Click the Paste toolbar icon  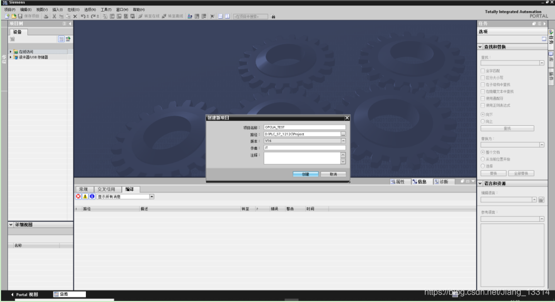pyautogui.click(x=69, y=16)
